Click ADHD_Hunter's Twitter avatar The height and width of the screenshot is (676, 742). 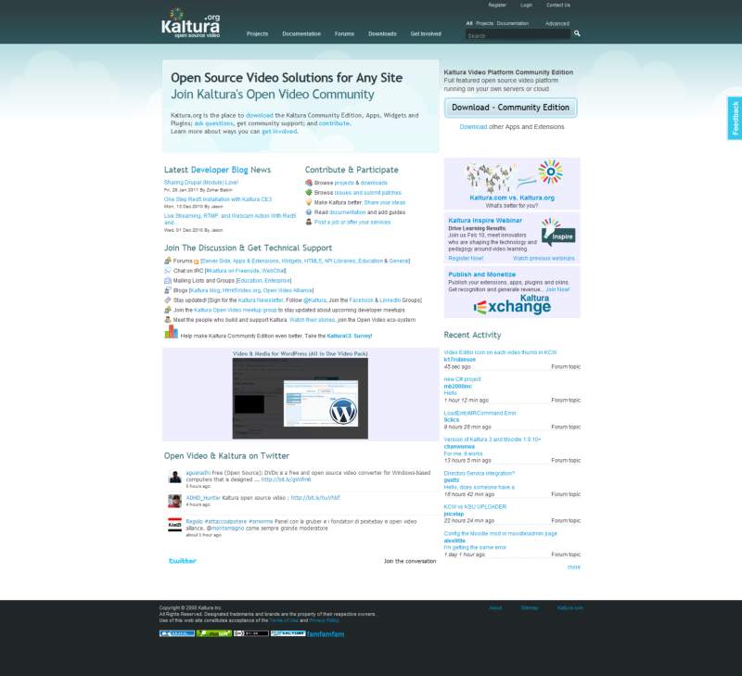175,501
